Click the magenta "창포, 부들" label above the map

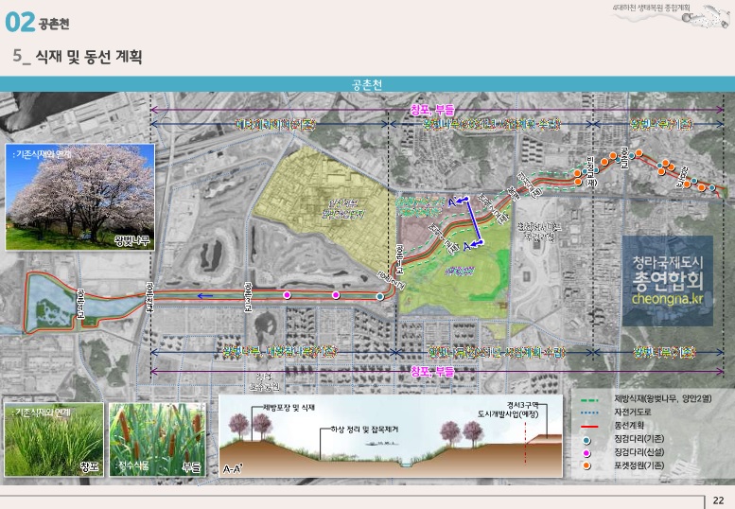coord(432,110)
